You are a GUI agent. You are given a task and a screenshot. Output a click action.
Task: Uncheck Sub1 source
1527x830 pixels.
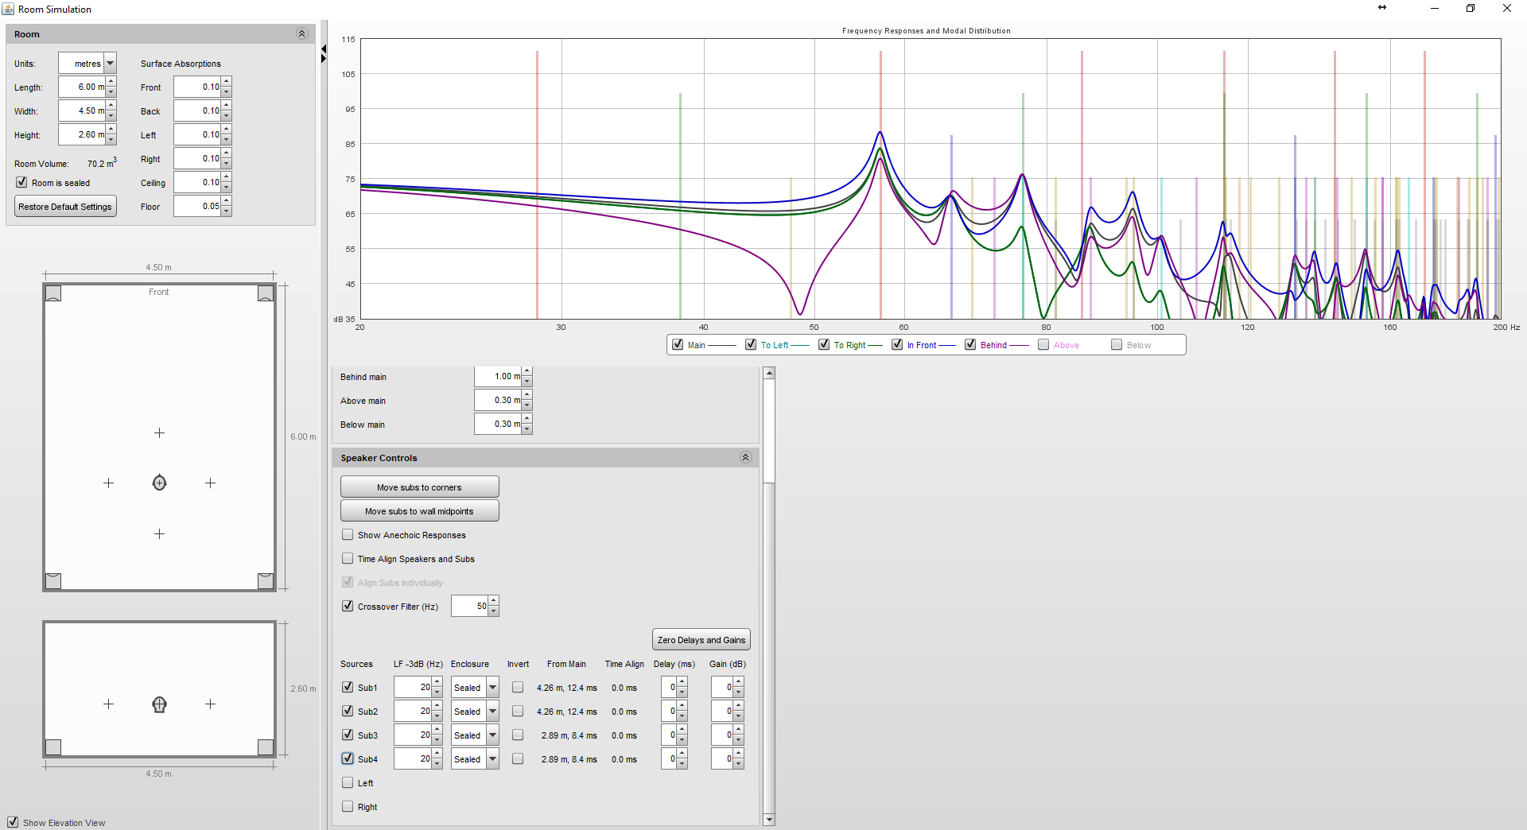pos(348,687)
